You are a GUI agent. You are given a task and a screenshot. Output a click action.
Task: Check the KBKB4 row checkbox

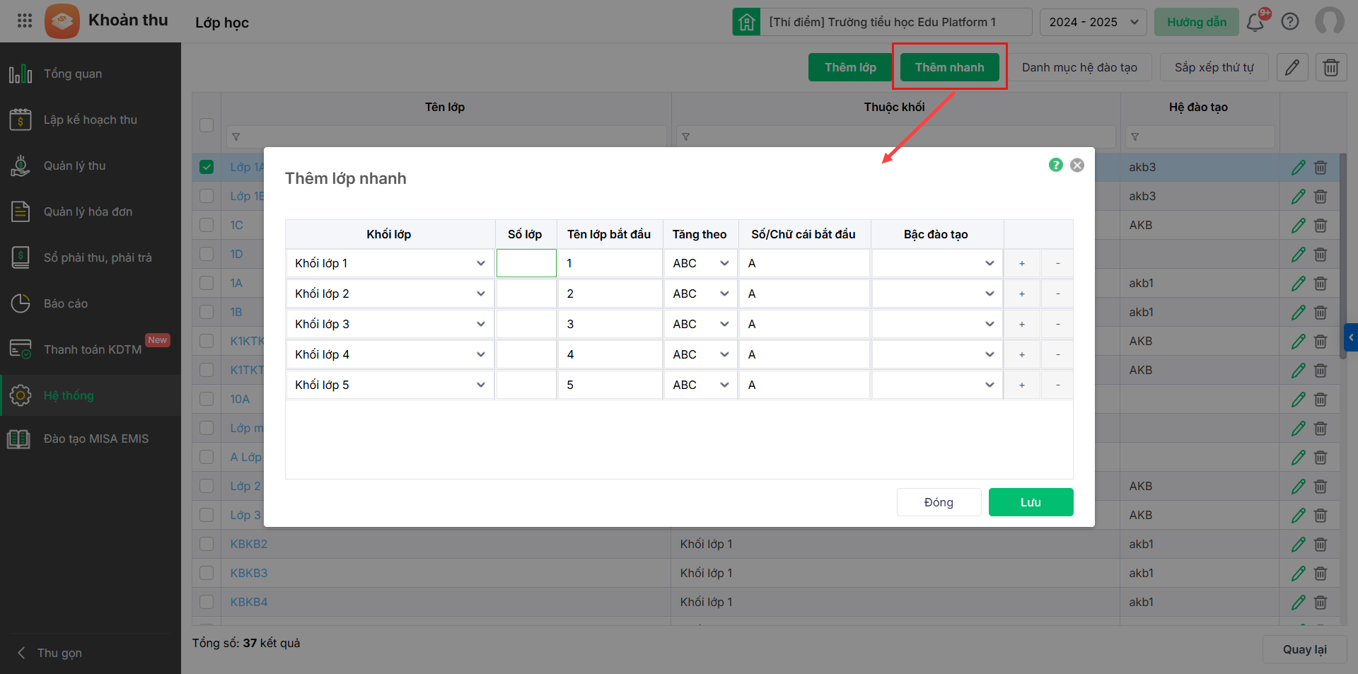click(x=207, y=602)
